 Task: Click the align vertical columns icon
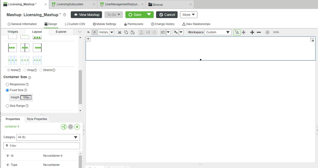(148, 32)
